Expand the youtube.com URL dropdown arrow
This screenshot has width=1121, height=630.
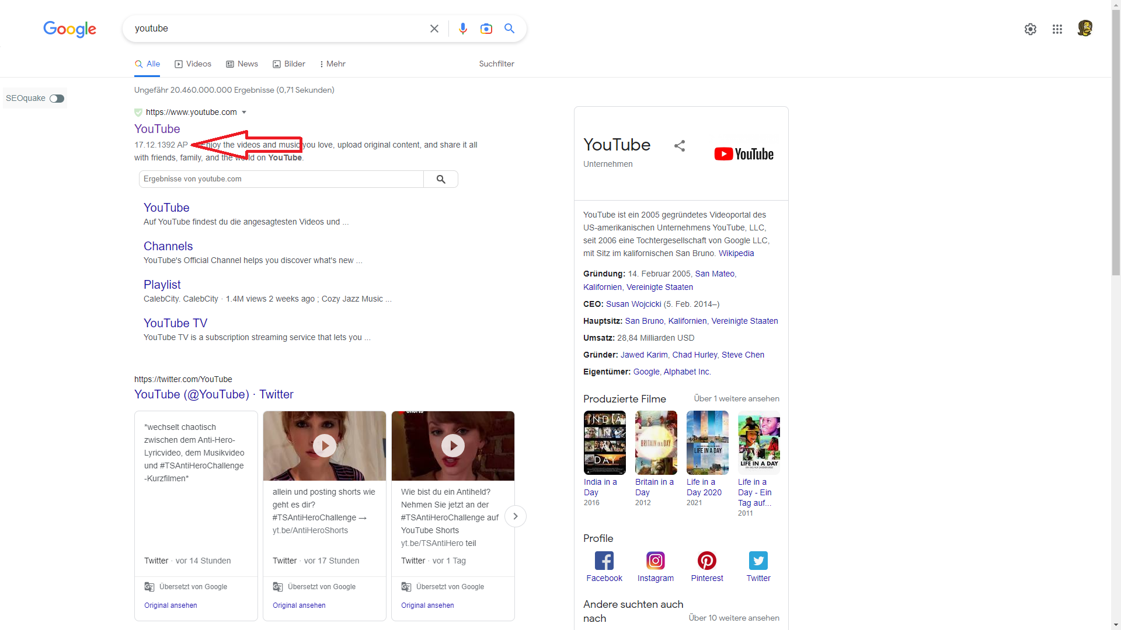tap(244, 112)
